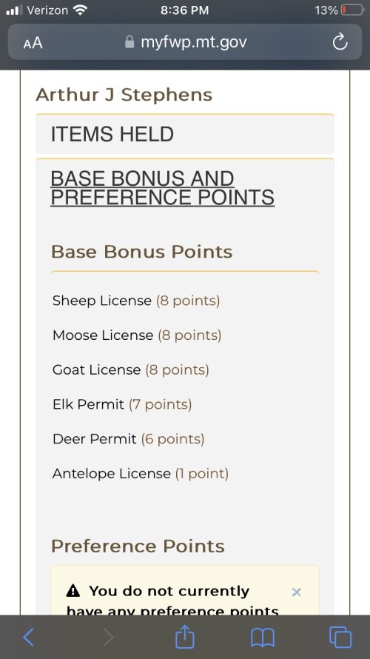
Task: Tap the padlock icon in address bar
Action: coord(129,42)
